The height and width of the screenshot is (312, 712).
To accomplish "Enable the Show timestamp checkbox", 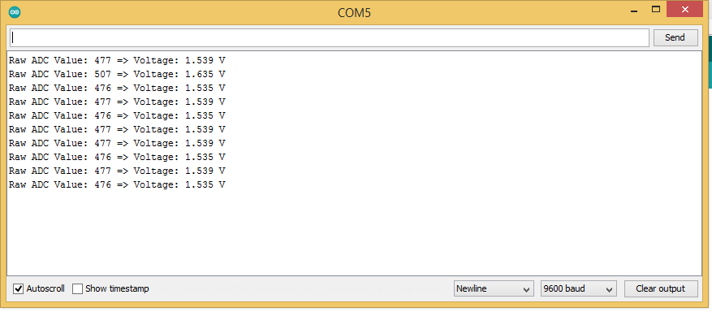I will [78, 288].
